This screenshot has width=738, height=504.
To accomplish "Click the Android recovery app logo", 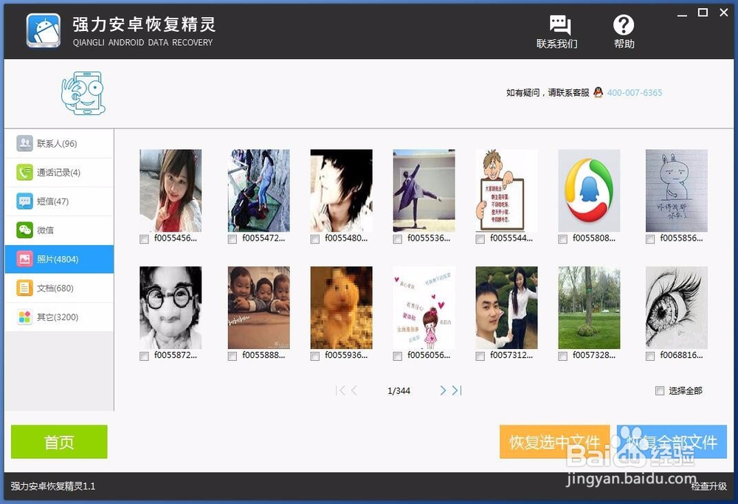I will (44, 30).
